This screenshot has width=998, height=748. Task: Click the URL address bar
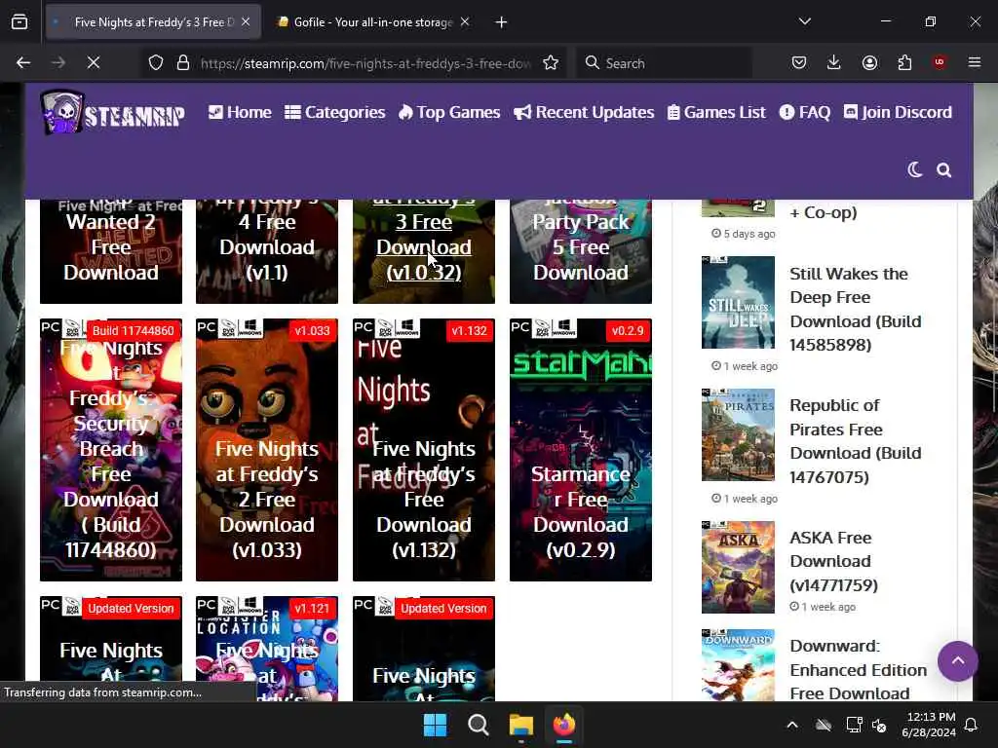[365, 63]
